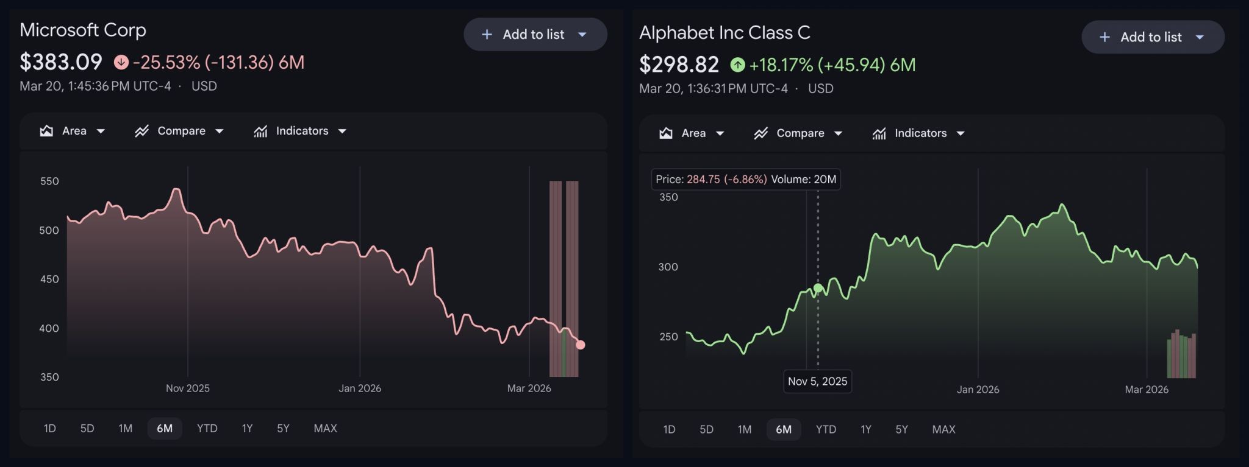Click the Compare icon on Alphabet chart
The height and width of the screenshot is (467, 1249).
[760, 133]
